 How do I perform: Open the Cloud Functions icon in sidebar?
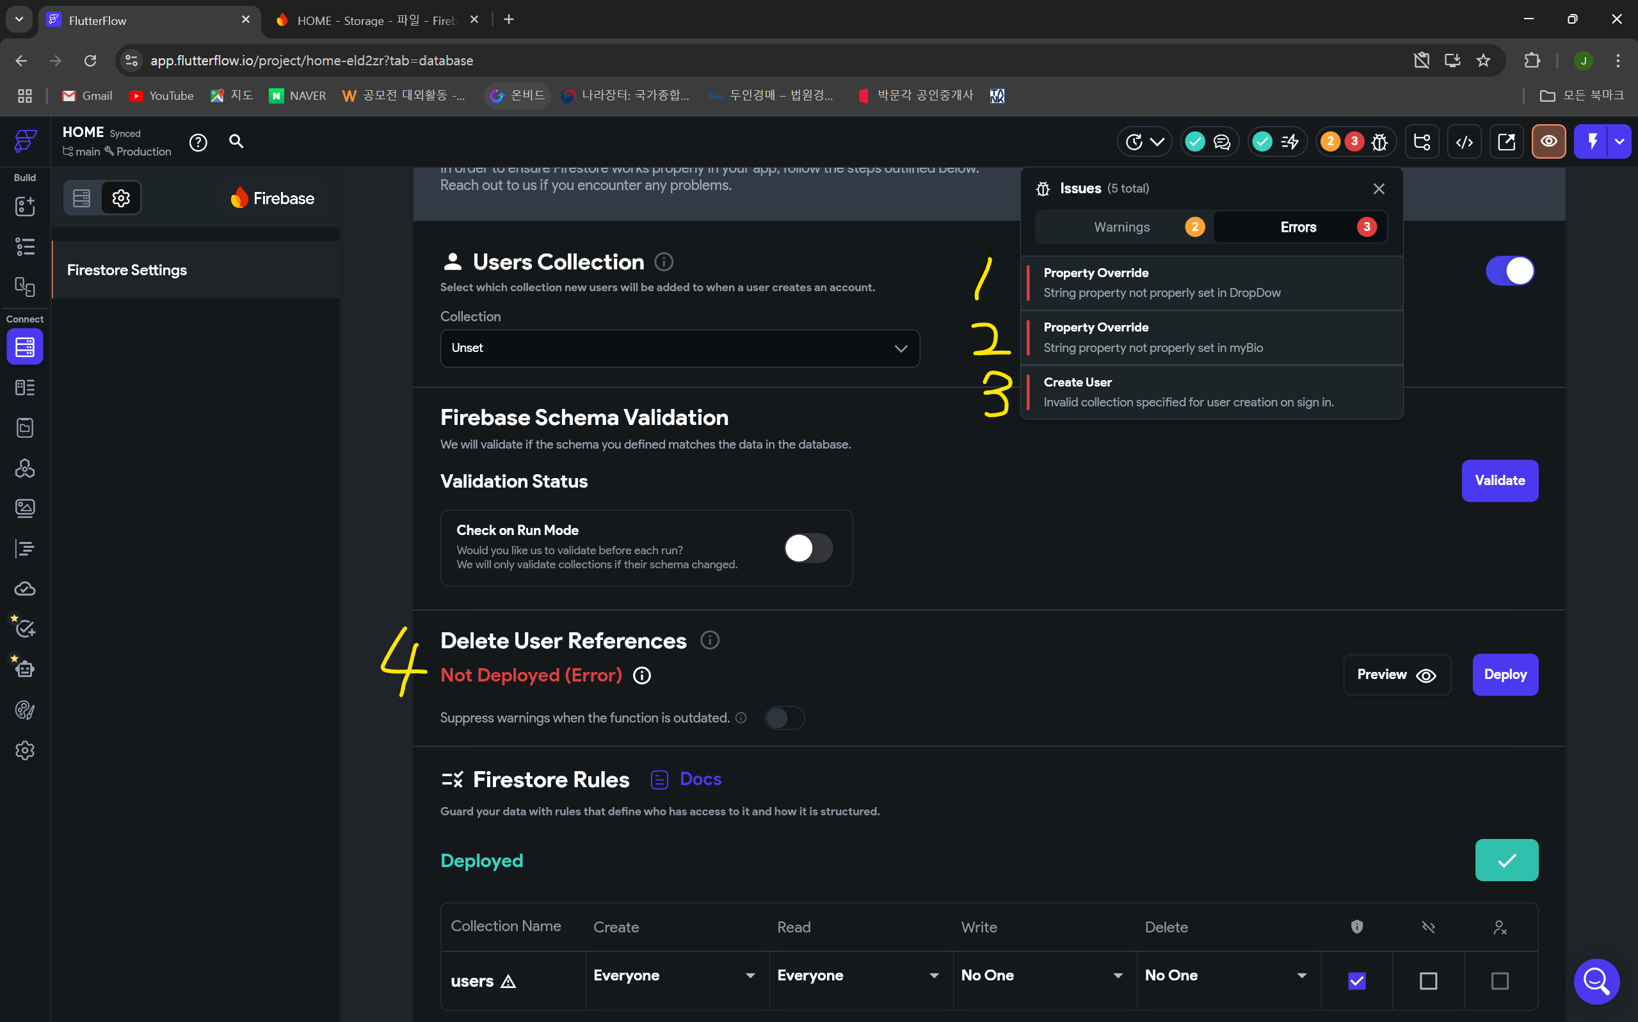25,589
